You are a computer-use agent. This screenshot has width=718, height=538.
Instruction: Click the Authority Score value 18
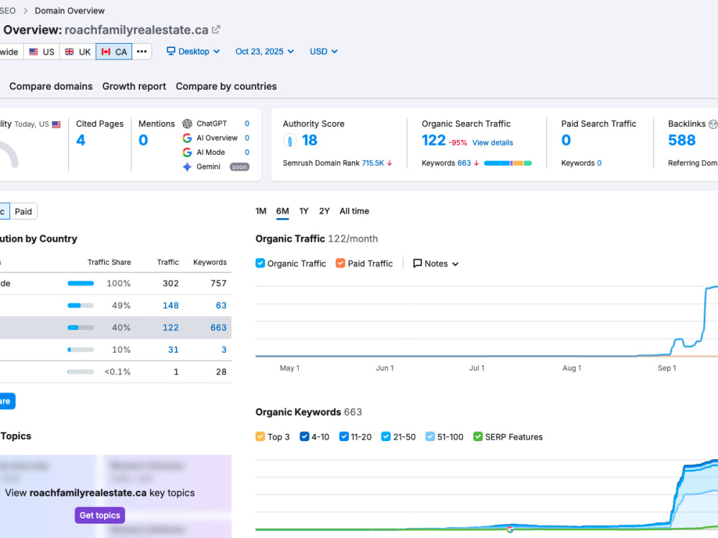[309, 140]
